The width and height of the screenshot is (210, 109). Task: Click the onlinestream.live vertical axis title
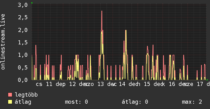pos(3,42)
